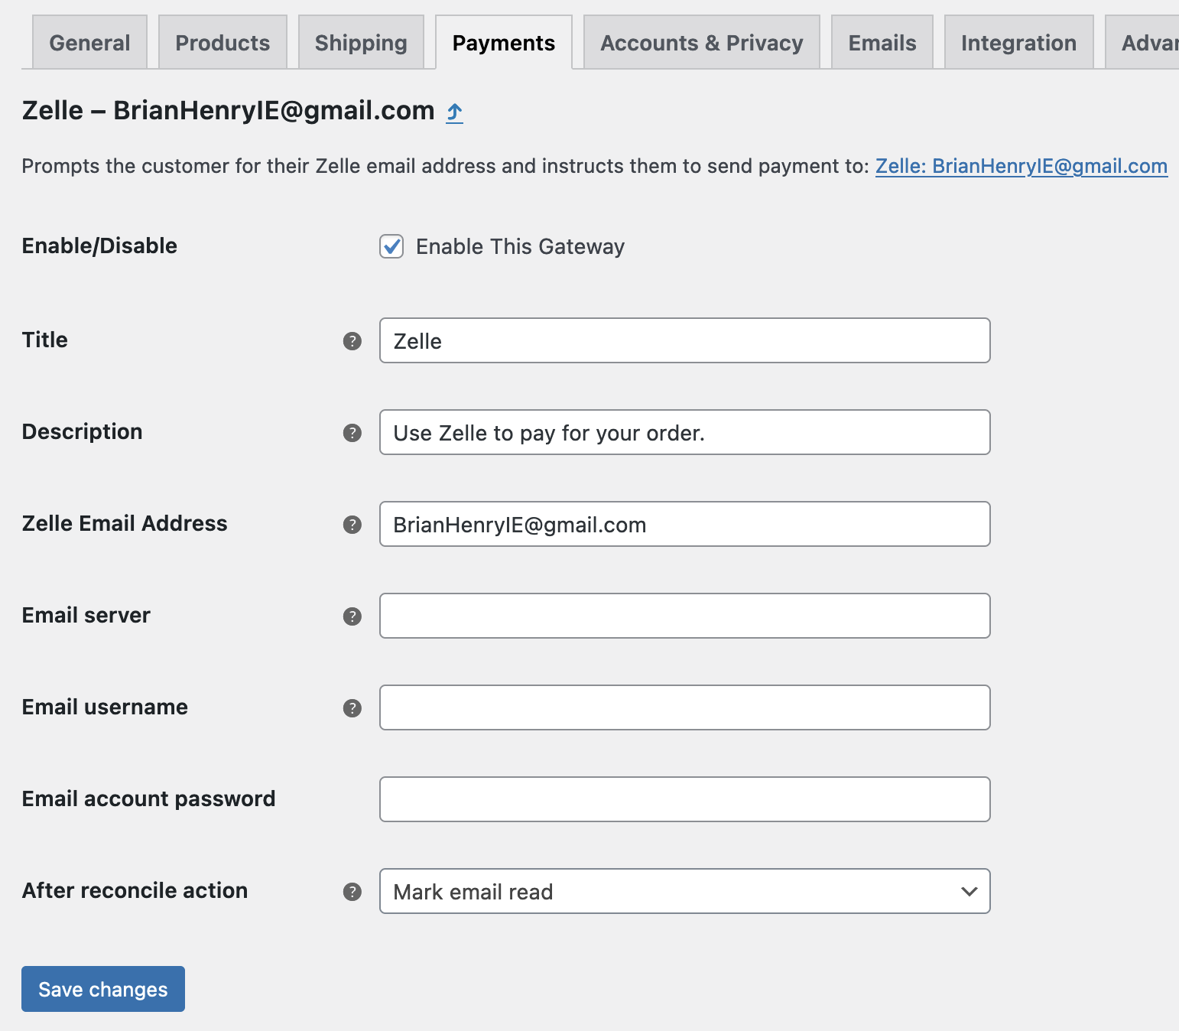Click the Email account password label

click(x=148, y=798)
